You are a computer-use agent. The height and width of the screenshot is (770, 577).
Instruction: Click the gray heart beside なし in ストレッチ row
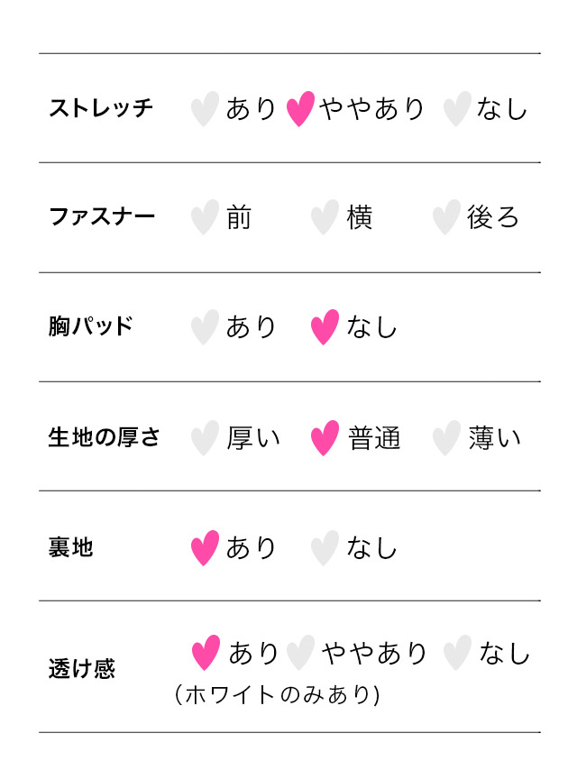[x=458, y=108]
